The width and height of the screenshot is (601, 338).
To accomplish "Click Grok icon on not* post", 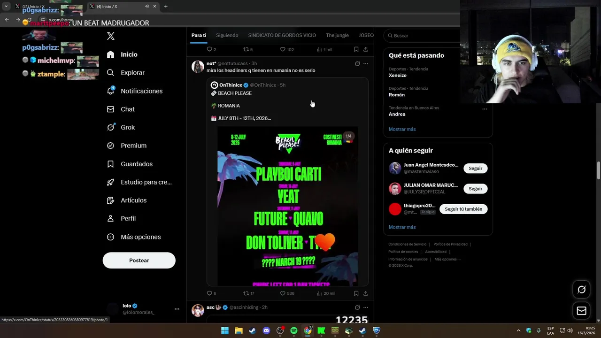I will [x=357, y=64].
